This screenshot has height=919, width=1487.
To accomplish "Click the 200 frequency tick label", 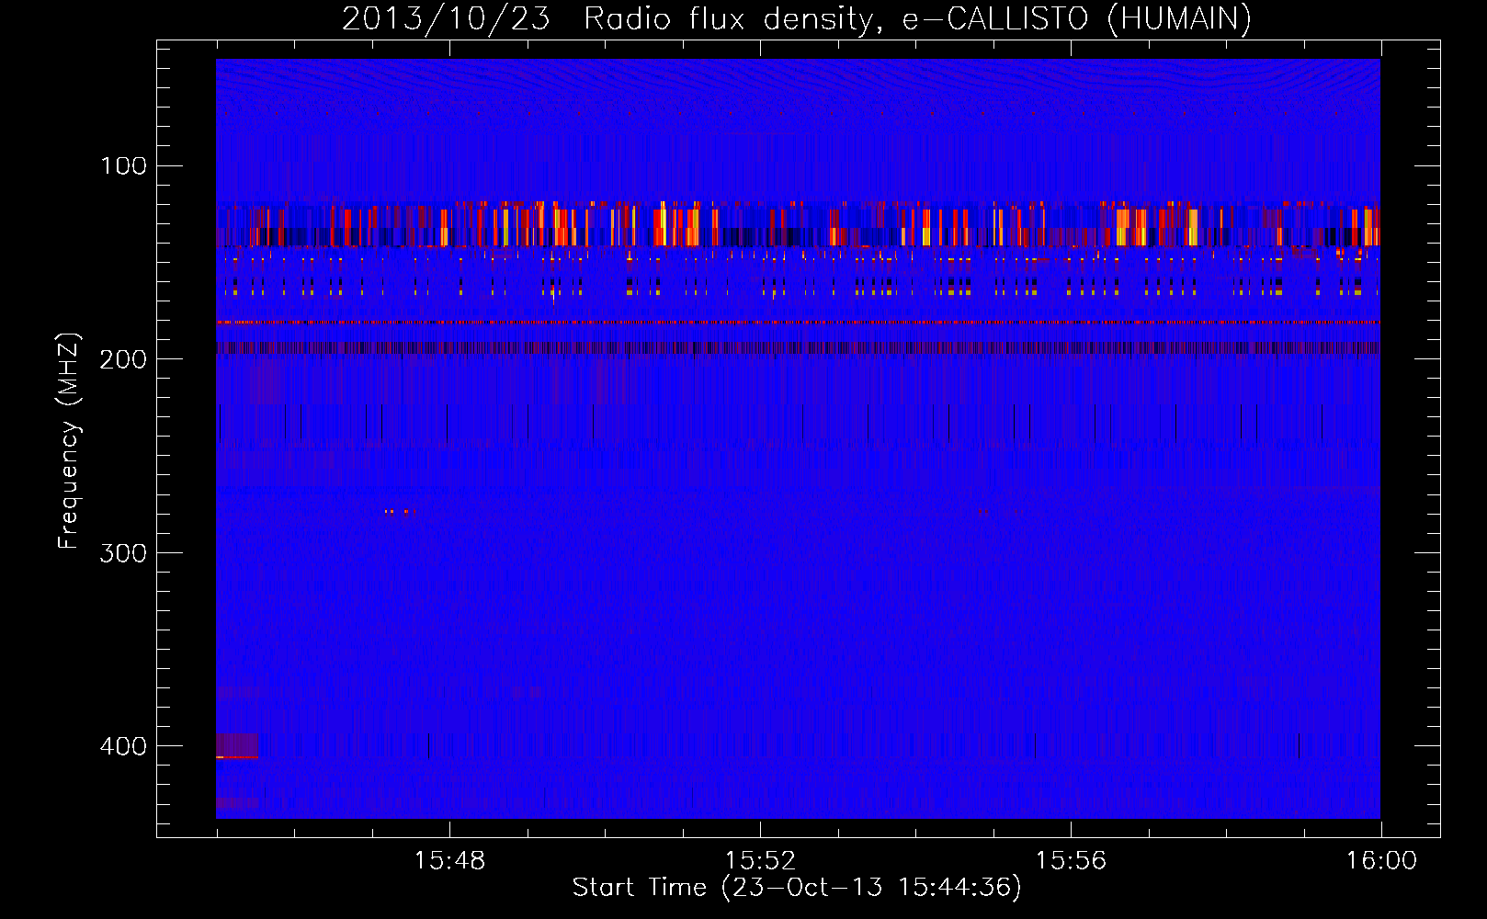I will click(x=123, y=359).
